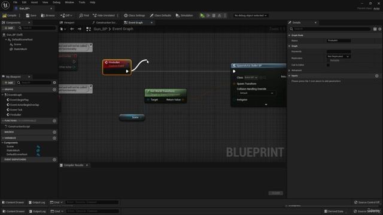Image resolution: width=383 pixels, height=215 pixels.
Task: Click the Source Control Off button
Action: (367, 202)
